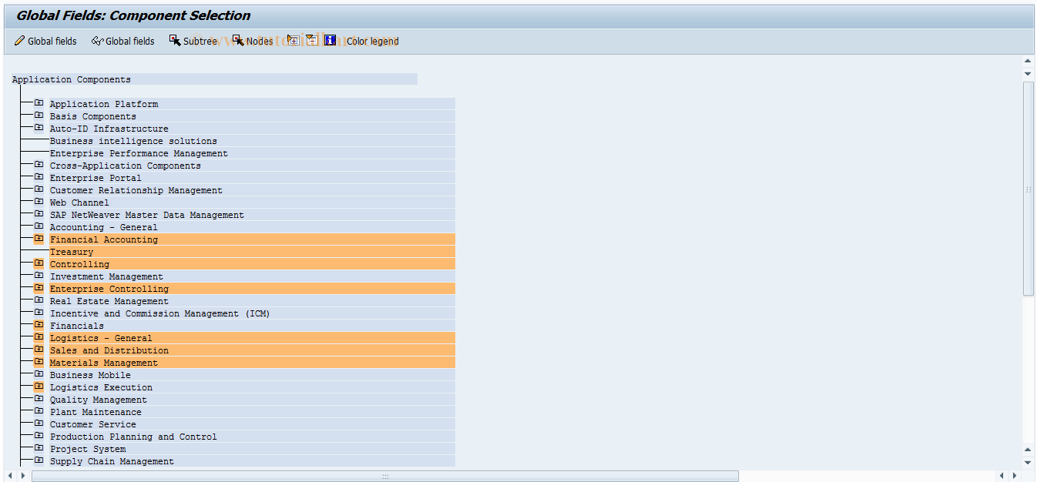Expand the Basis Components node
Image resolution: width=1037 pixels, height=482 pixels.
coord(39,115)
